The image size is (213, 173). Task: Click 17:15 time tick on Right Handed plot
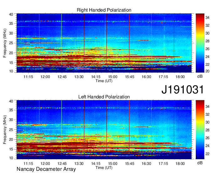tap(163, 77)
